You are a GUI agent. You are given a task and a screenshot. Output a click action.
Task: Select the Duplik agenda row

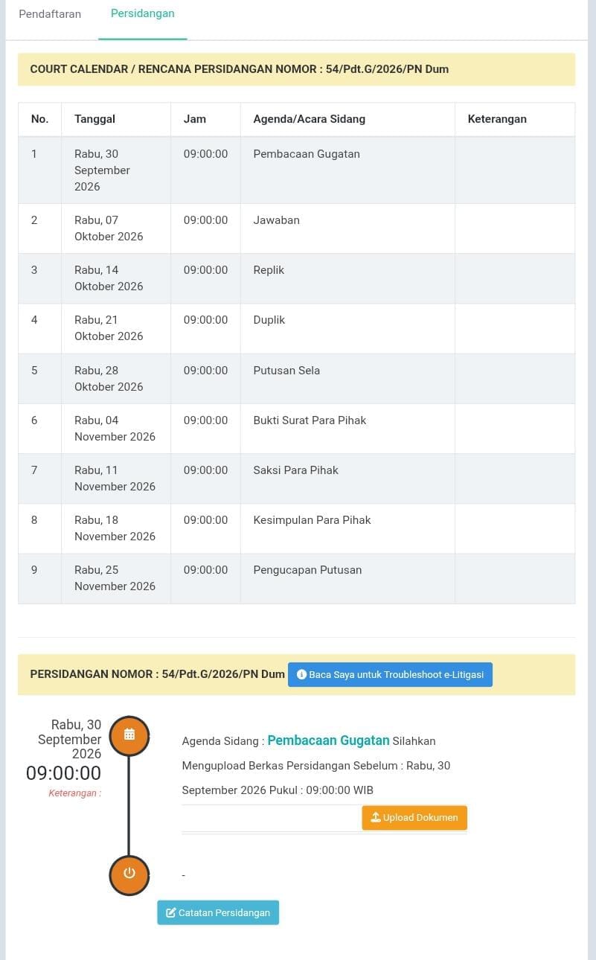(x=296, y=328)
